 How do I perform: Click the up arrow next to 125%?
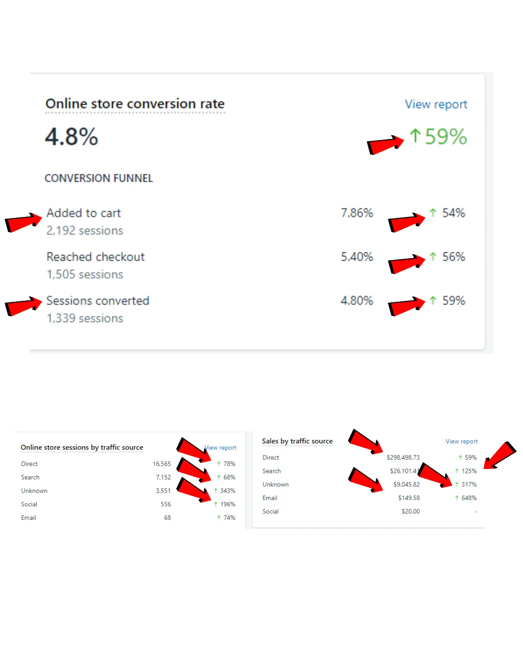pos(457,471)
